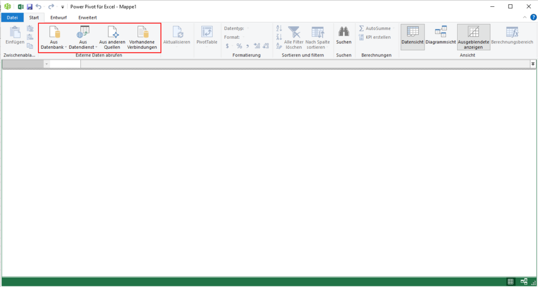Click the grid view icon in the status bar

[510, 282]
